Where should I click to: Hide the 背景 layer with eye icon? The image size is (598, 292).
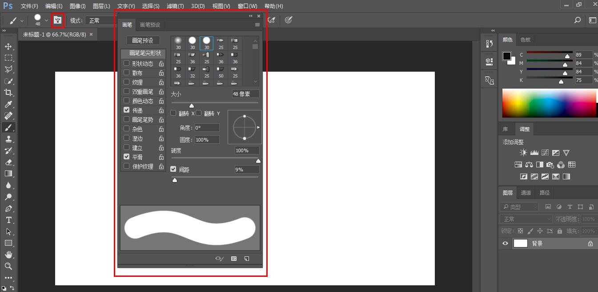click(x=505, y=243)
